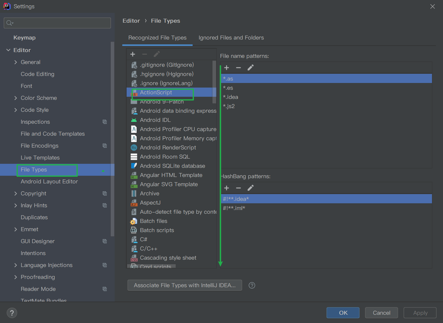Click the Batch scripts BAT icon

[134, 230]
